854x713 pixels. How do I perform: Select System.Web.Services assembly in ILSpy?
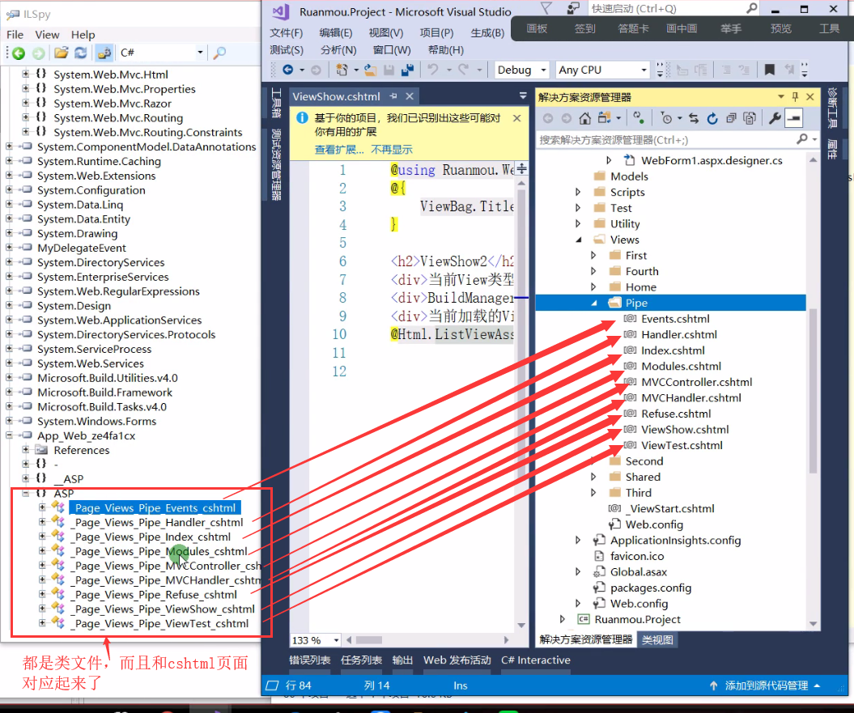(x=91, y=363)
